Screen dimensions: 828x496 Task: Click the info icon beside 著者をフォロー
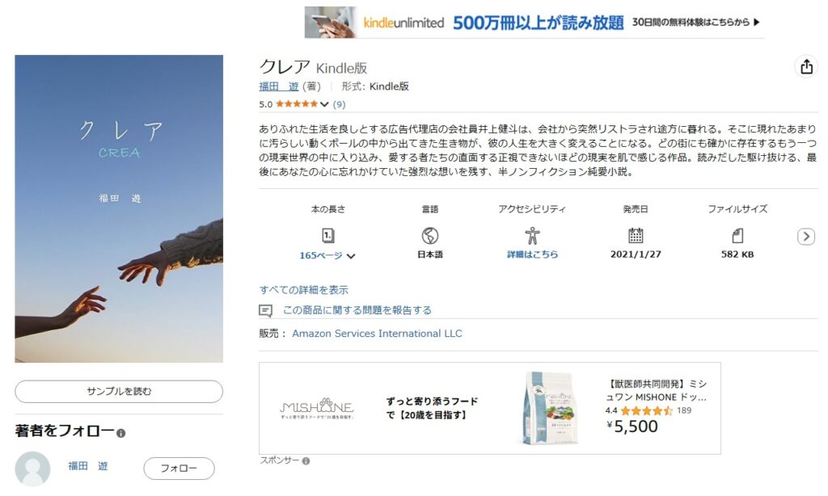pyautogui.click(x=121, y=433)
